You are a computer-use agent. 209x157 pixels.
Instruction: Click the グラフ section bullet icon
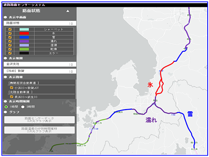[x=5, y=112]
